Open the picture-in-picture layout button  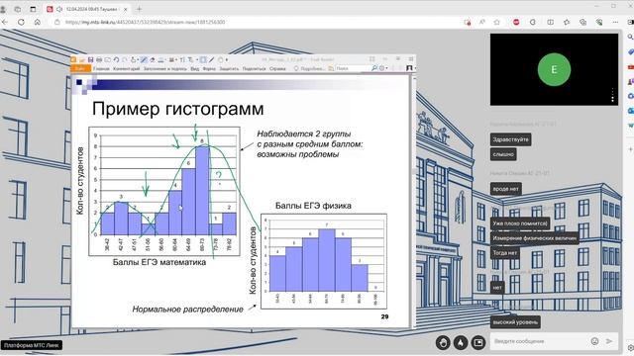pyautogui.click(x=477, y=343)
